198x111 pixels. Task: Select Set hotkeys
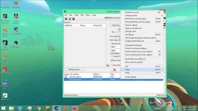[142, 35]
